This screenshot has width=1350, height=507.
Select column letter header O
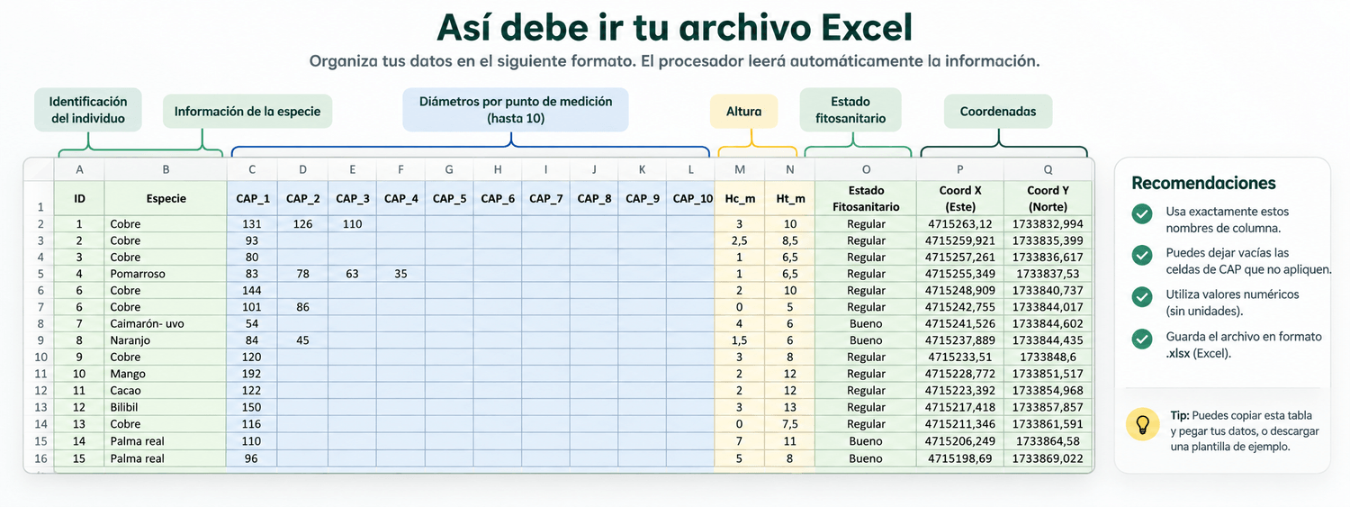[x=866, y=169]
